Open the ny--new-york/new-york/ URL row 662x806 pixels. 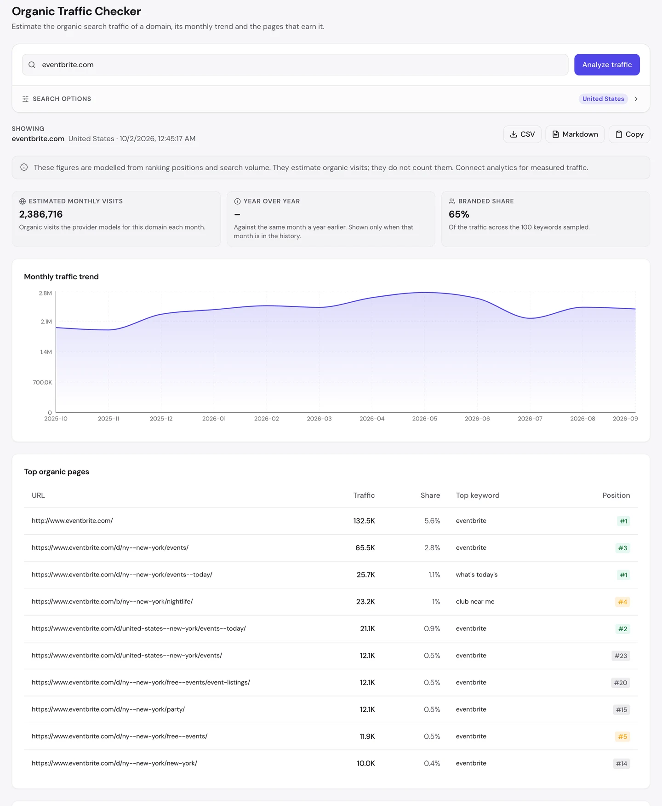tap(331, 763)
